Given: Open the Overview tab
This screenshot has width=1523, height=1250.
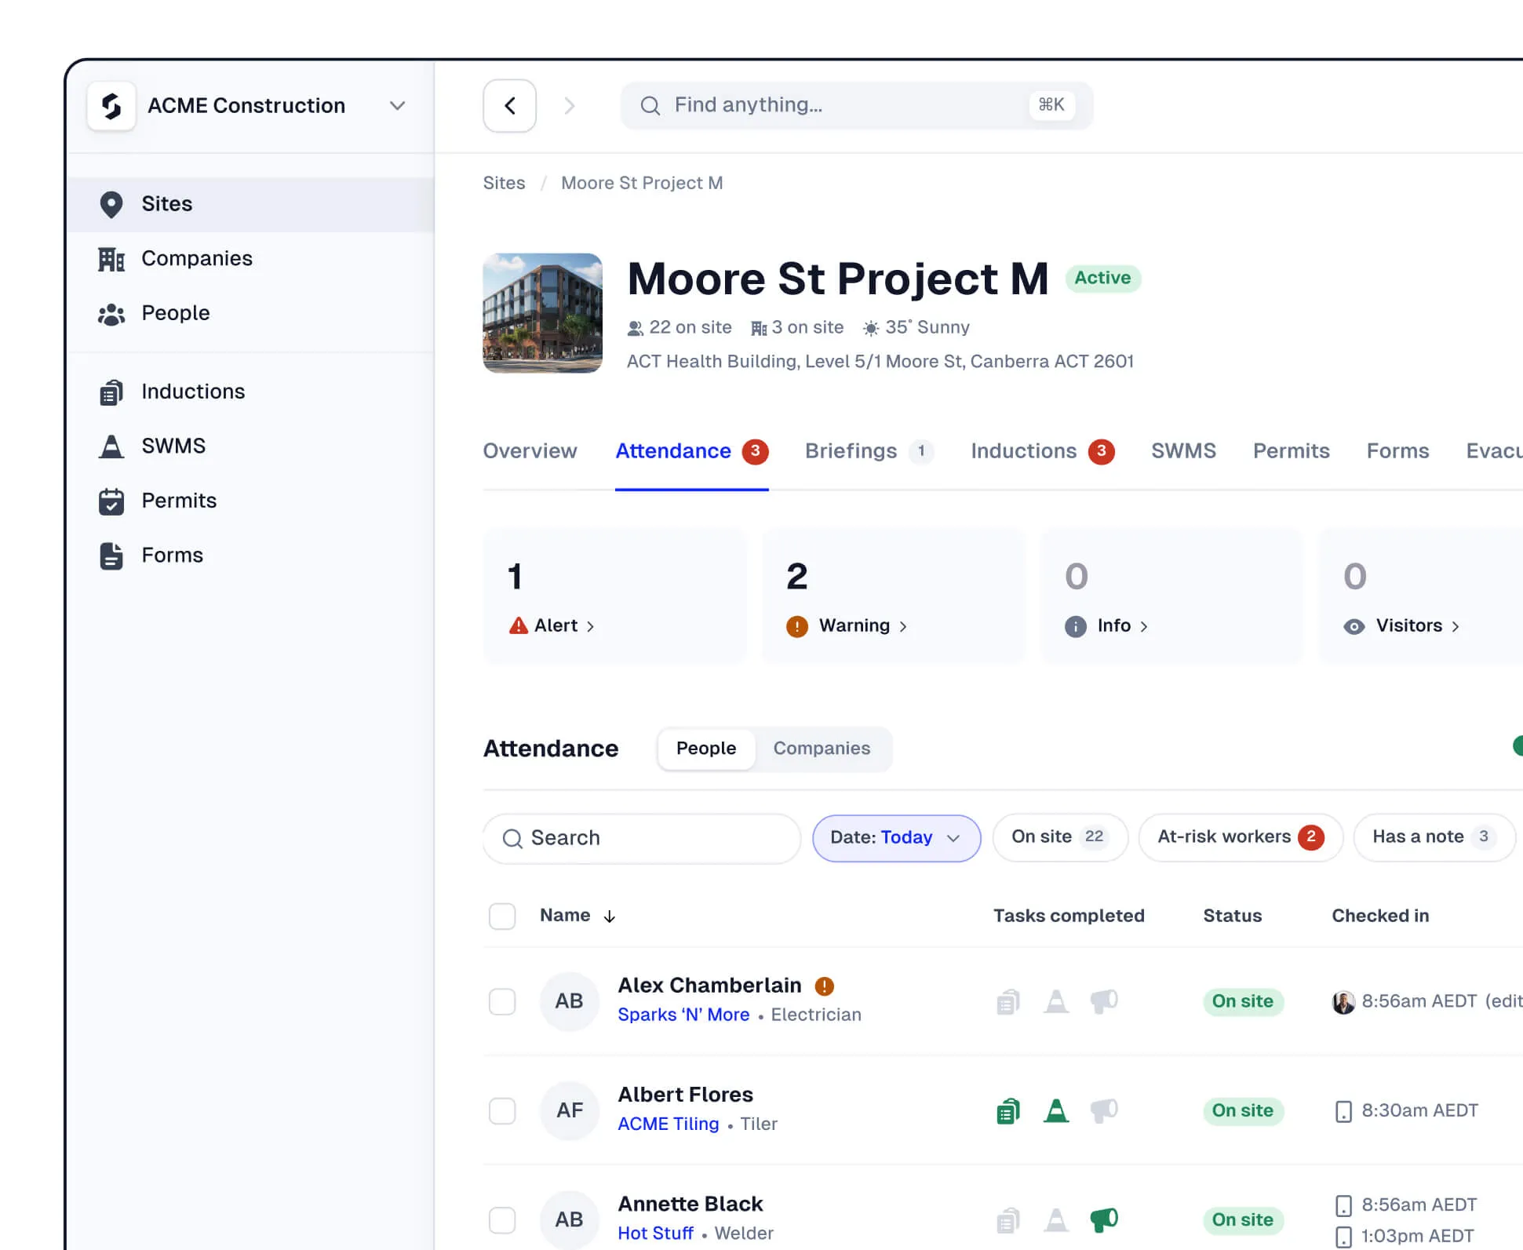Looking at the screenshot, I should [530, 450].
